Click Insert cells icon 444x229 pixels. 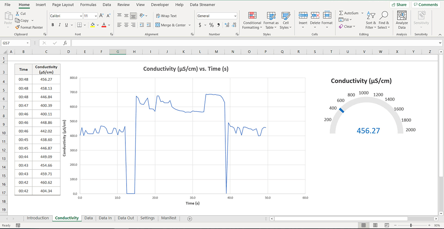click(303, 15)
